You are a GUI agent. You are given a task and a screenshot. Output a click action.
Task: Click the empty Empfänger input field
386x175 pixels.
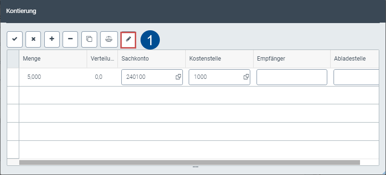292,77
